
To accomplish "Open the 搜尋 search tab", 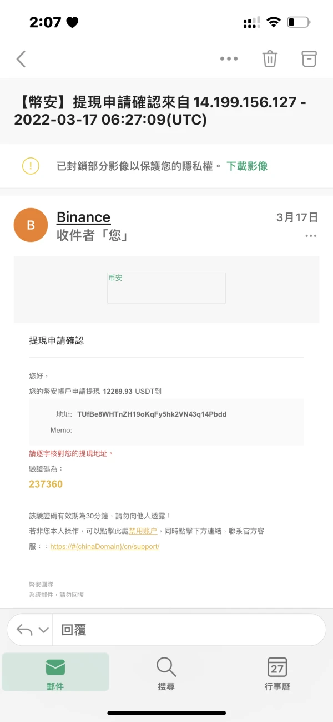I will coord(166,672).
